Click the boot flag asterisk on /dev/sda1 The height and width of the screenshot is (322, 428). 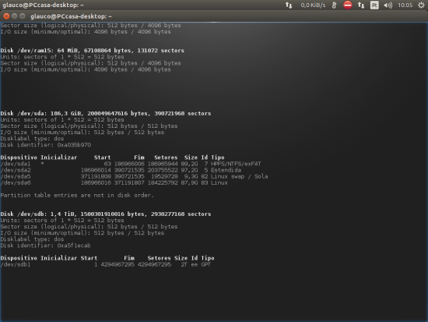[42, 164]
